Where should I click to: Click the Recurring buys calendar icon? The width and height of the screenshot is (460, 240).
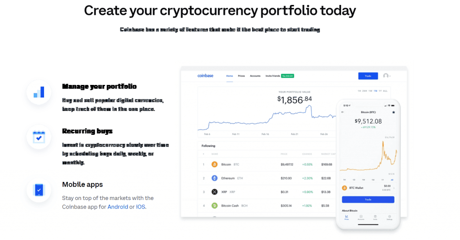point(39,137)
